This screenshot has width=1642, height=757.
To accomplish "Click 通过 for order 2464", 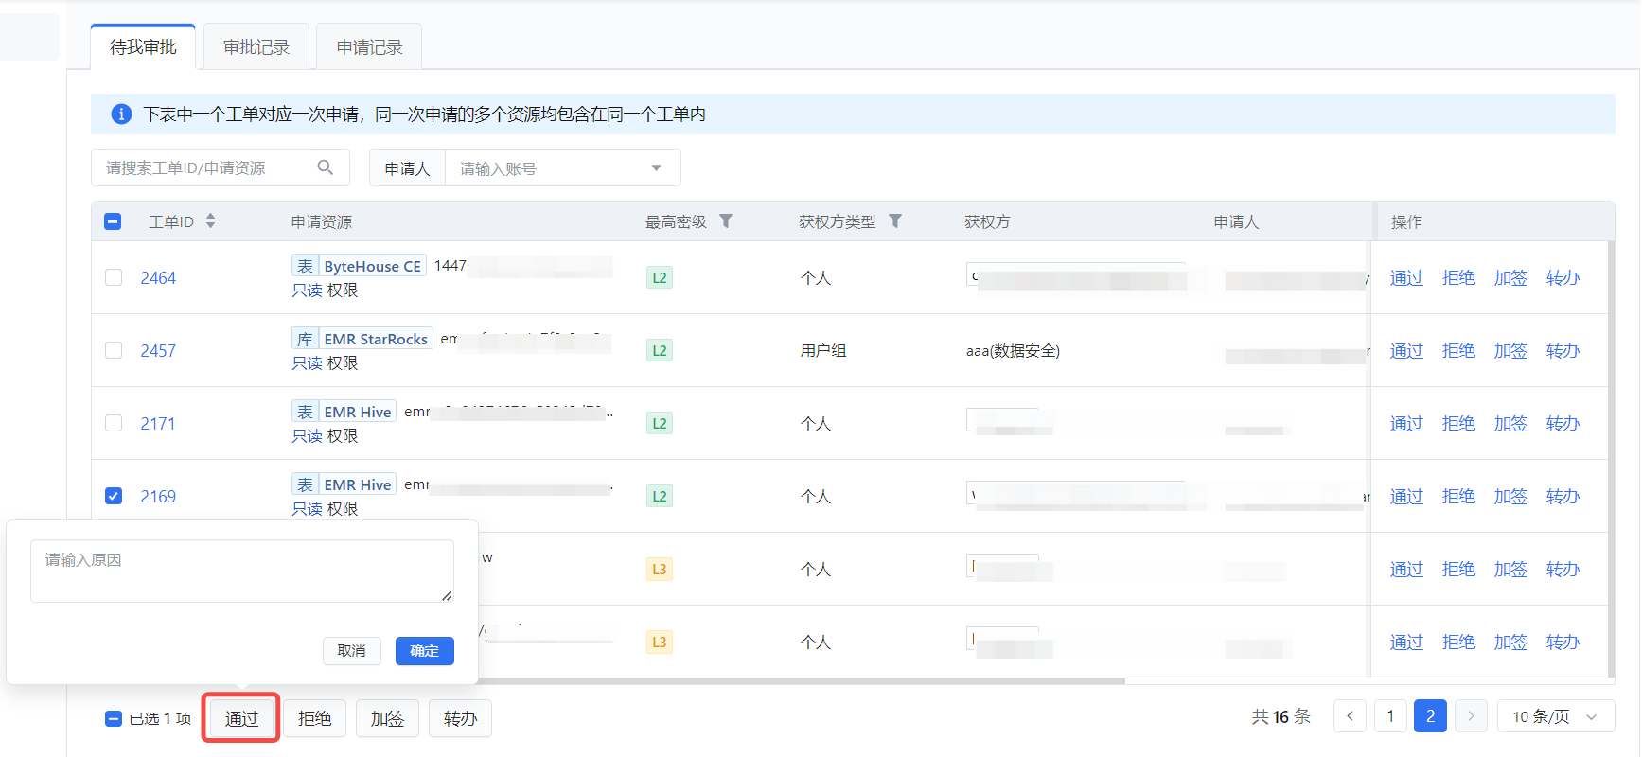I will pos(1406,277).
